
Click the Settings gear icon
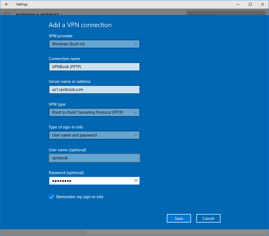6,14
